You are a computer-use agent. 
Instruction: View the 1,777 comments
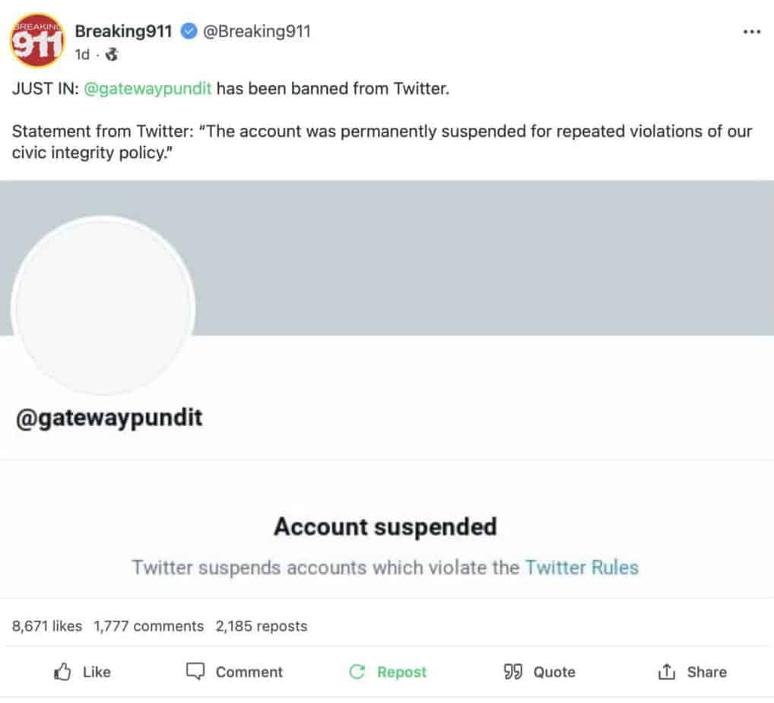[x=148, y=626]
